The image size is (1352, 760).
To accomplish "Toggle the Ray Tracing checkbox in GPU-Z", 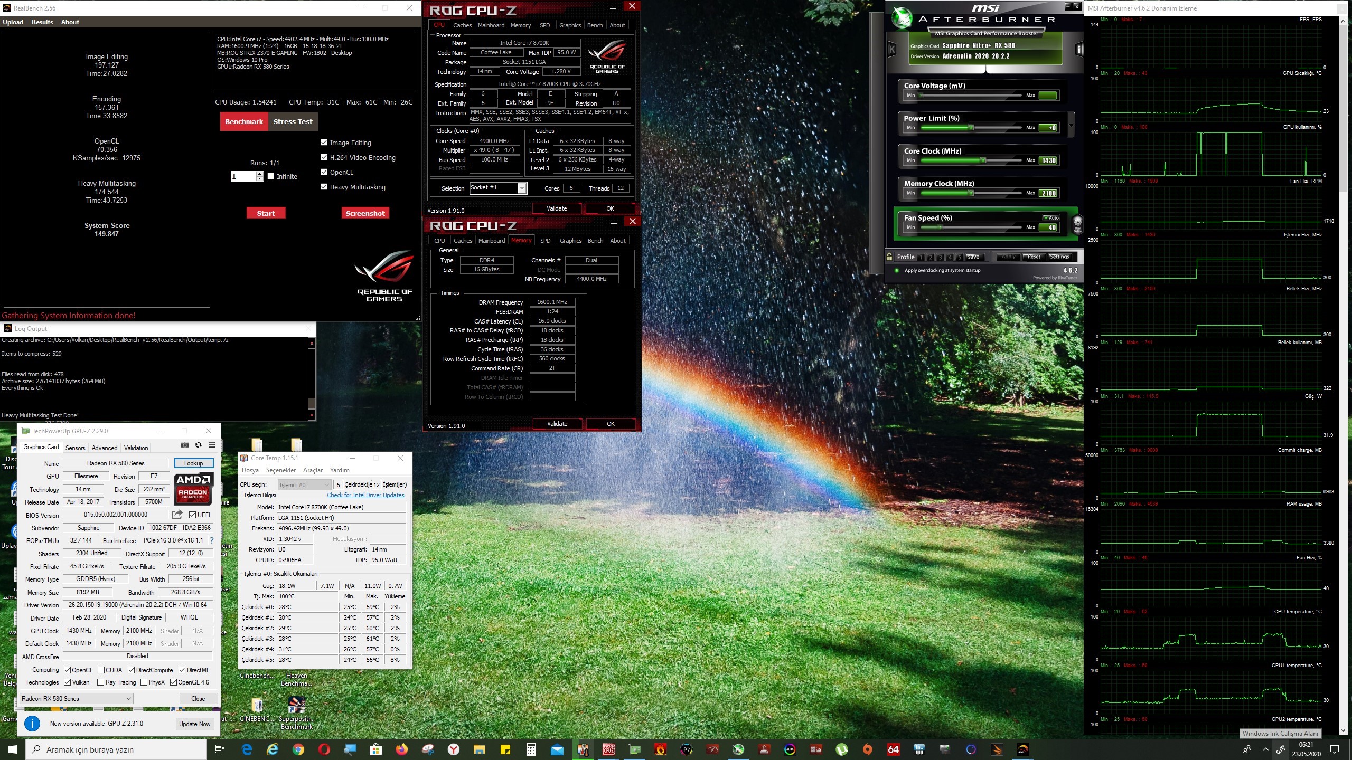I will click(x=101, y=682).
